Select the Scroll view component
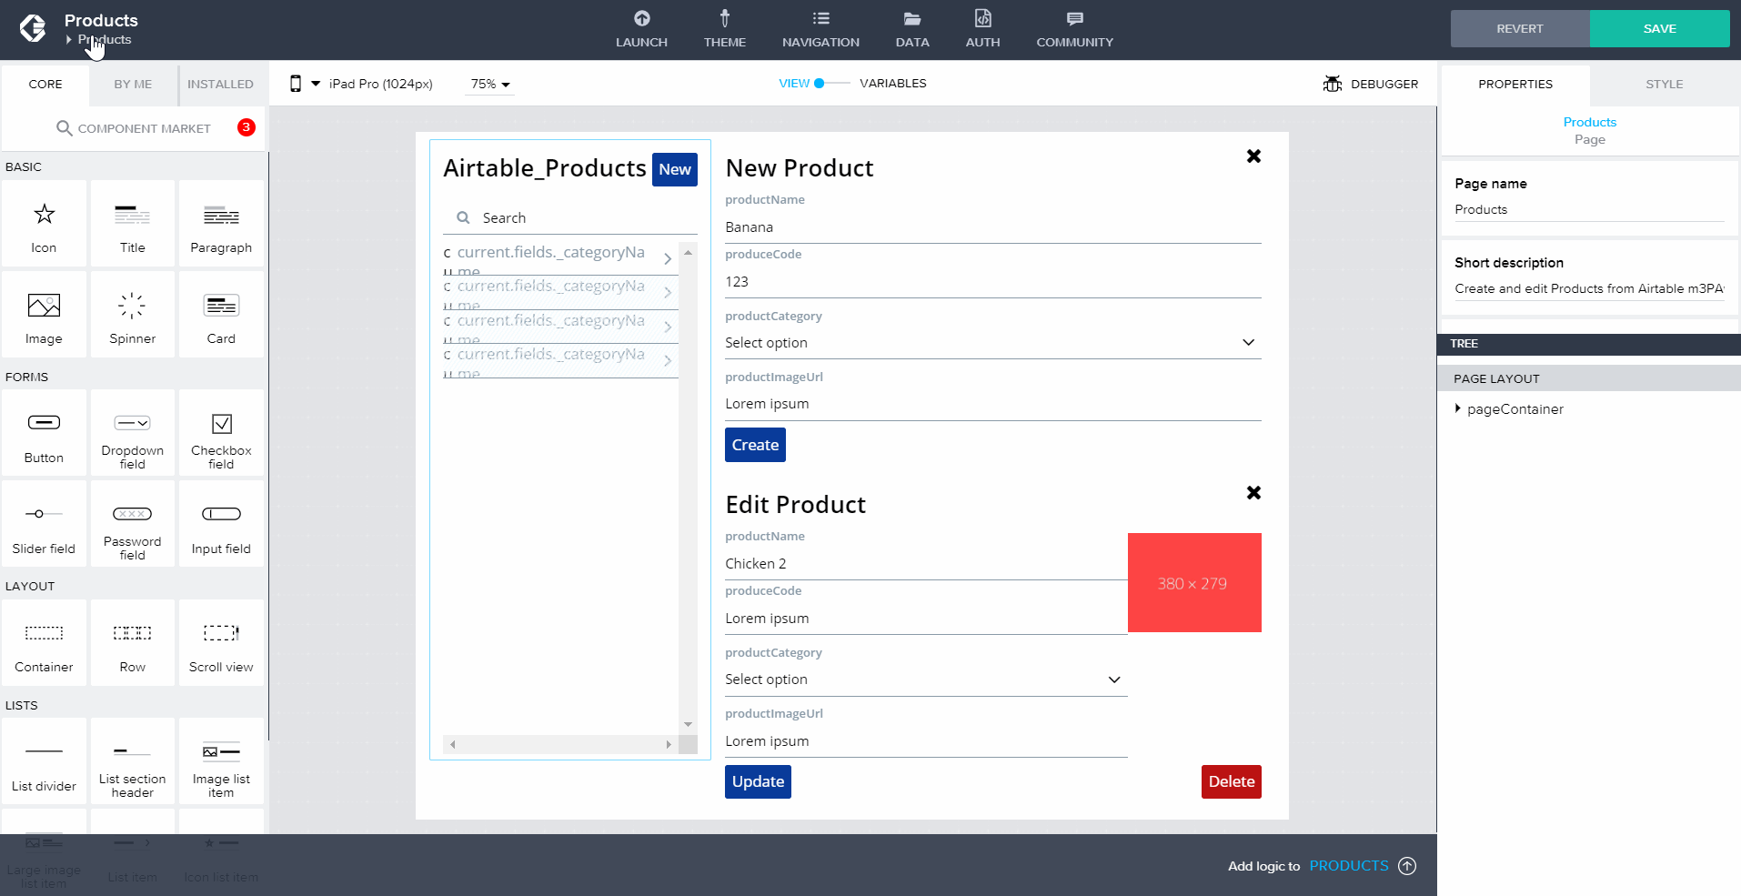The image size is (1741, 896). coord(221,642)
